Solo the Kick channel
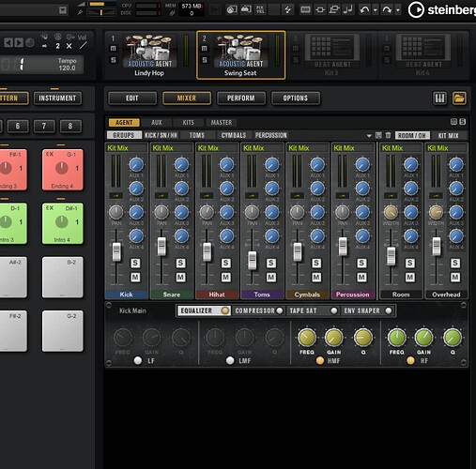Image resolution: width=476 pixels, height=469 pixels. [135, 263]
